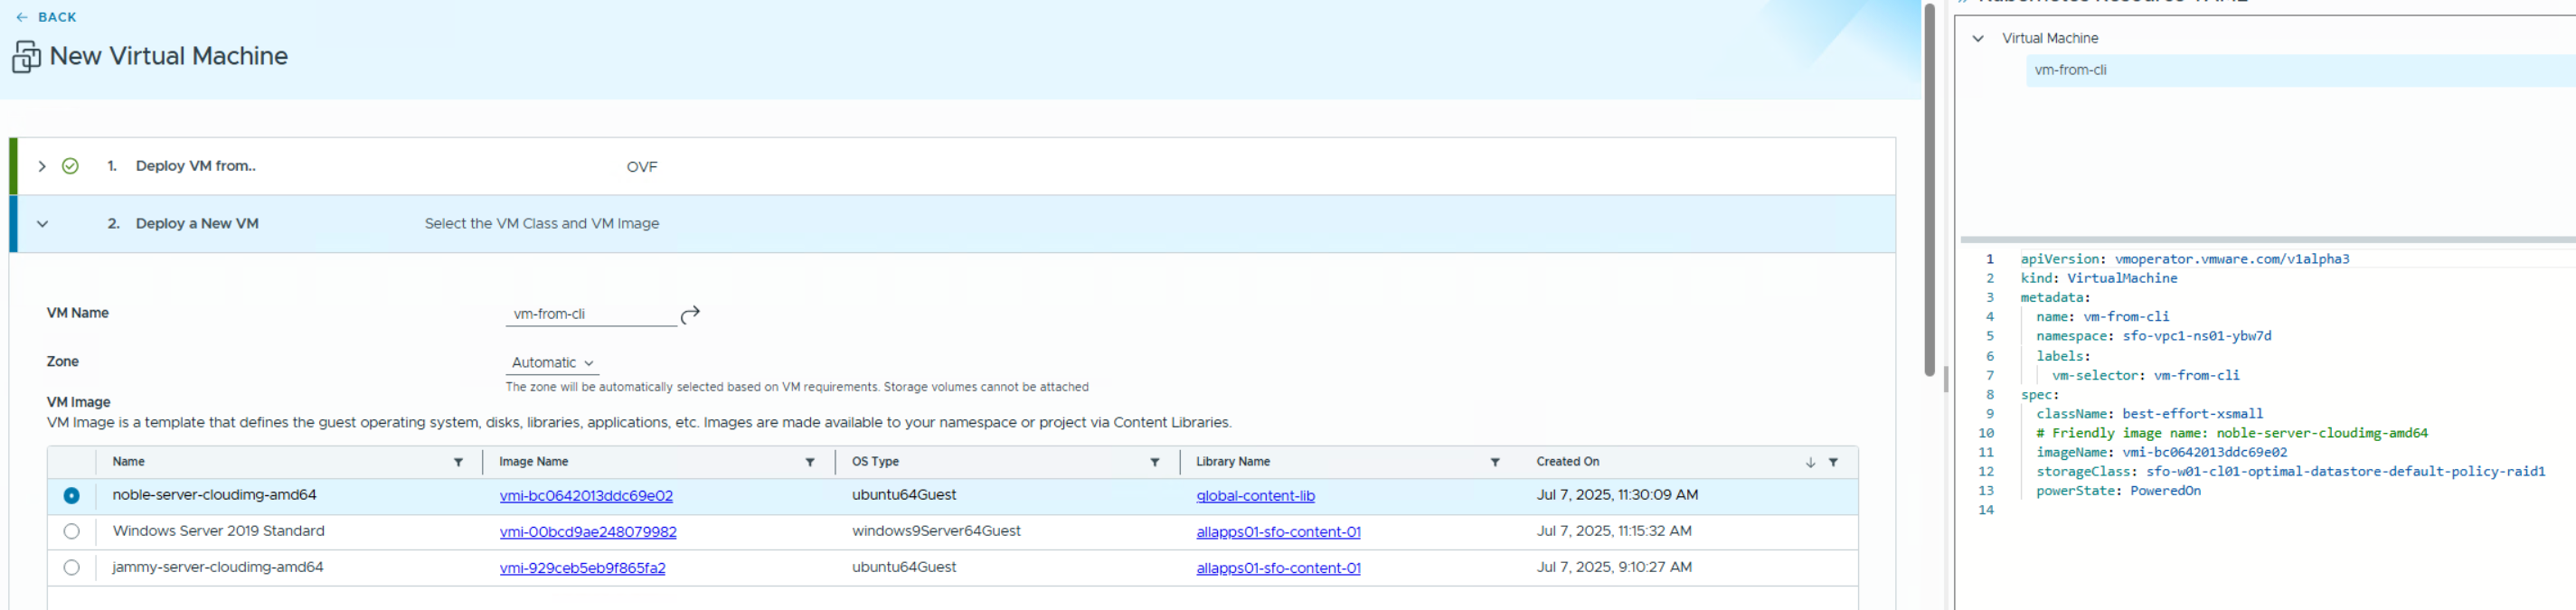Expand step 1 Deploy VM from
The width and height of the screenshot is (2576, 610).
coord(42,167)
